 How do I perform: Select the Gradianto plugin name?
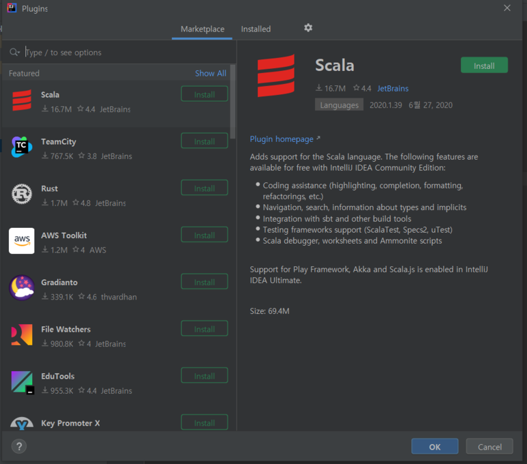(x=59, y=282)
